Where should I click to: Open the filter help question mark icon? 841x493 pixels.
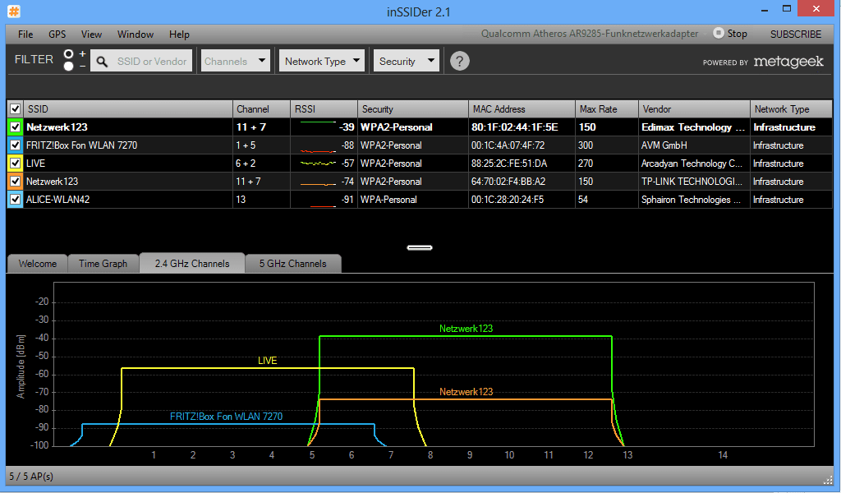coord(460,61)
